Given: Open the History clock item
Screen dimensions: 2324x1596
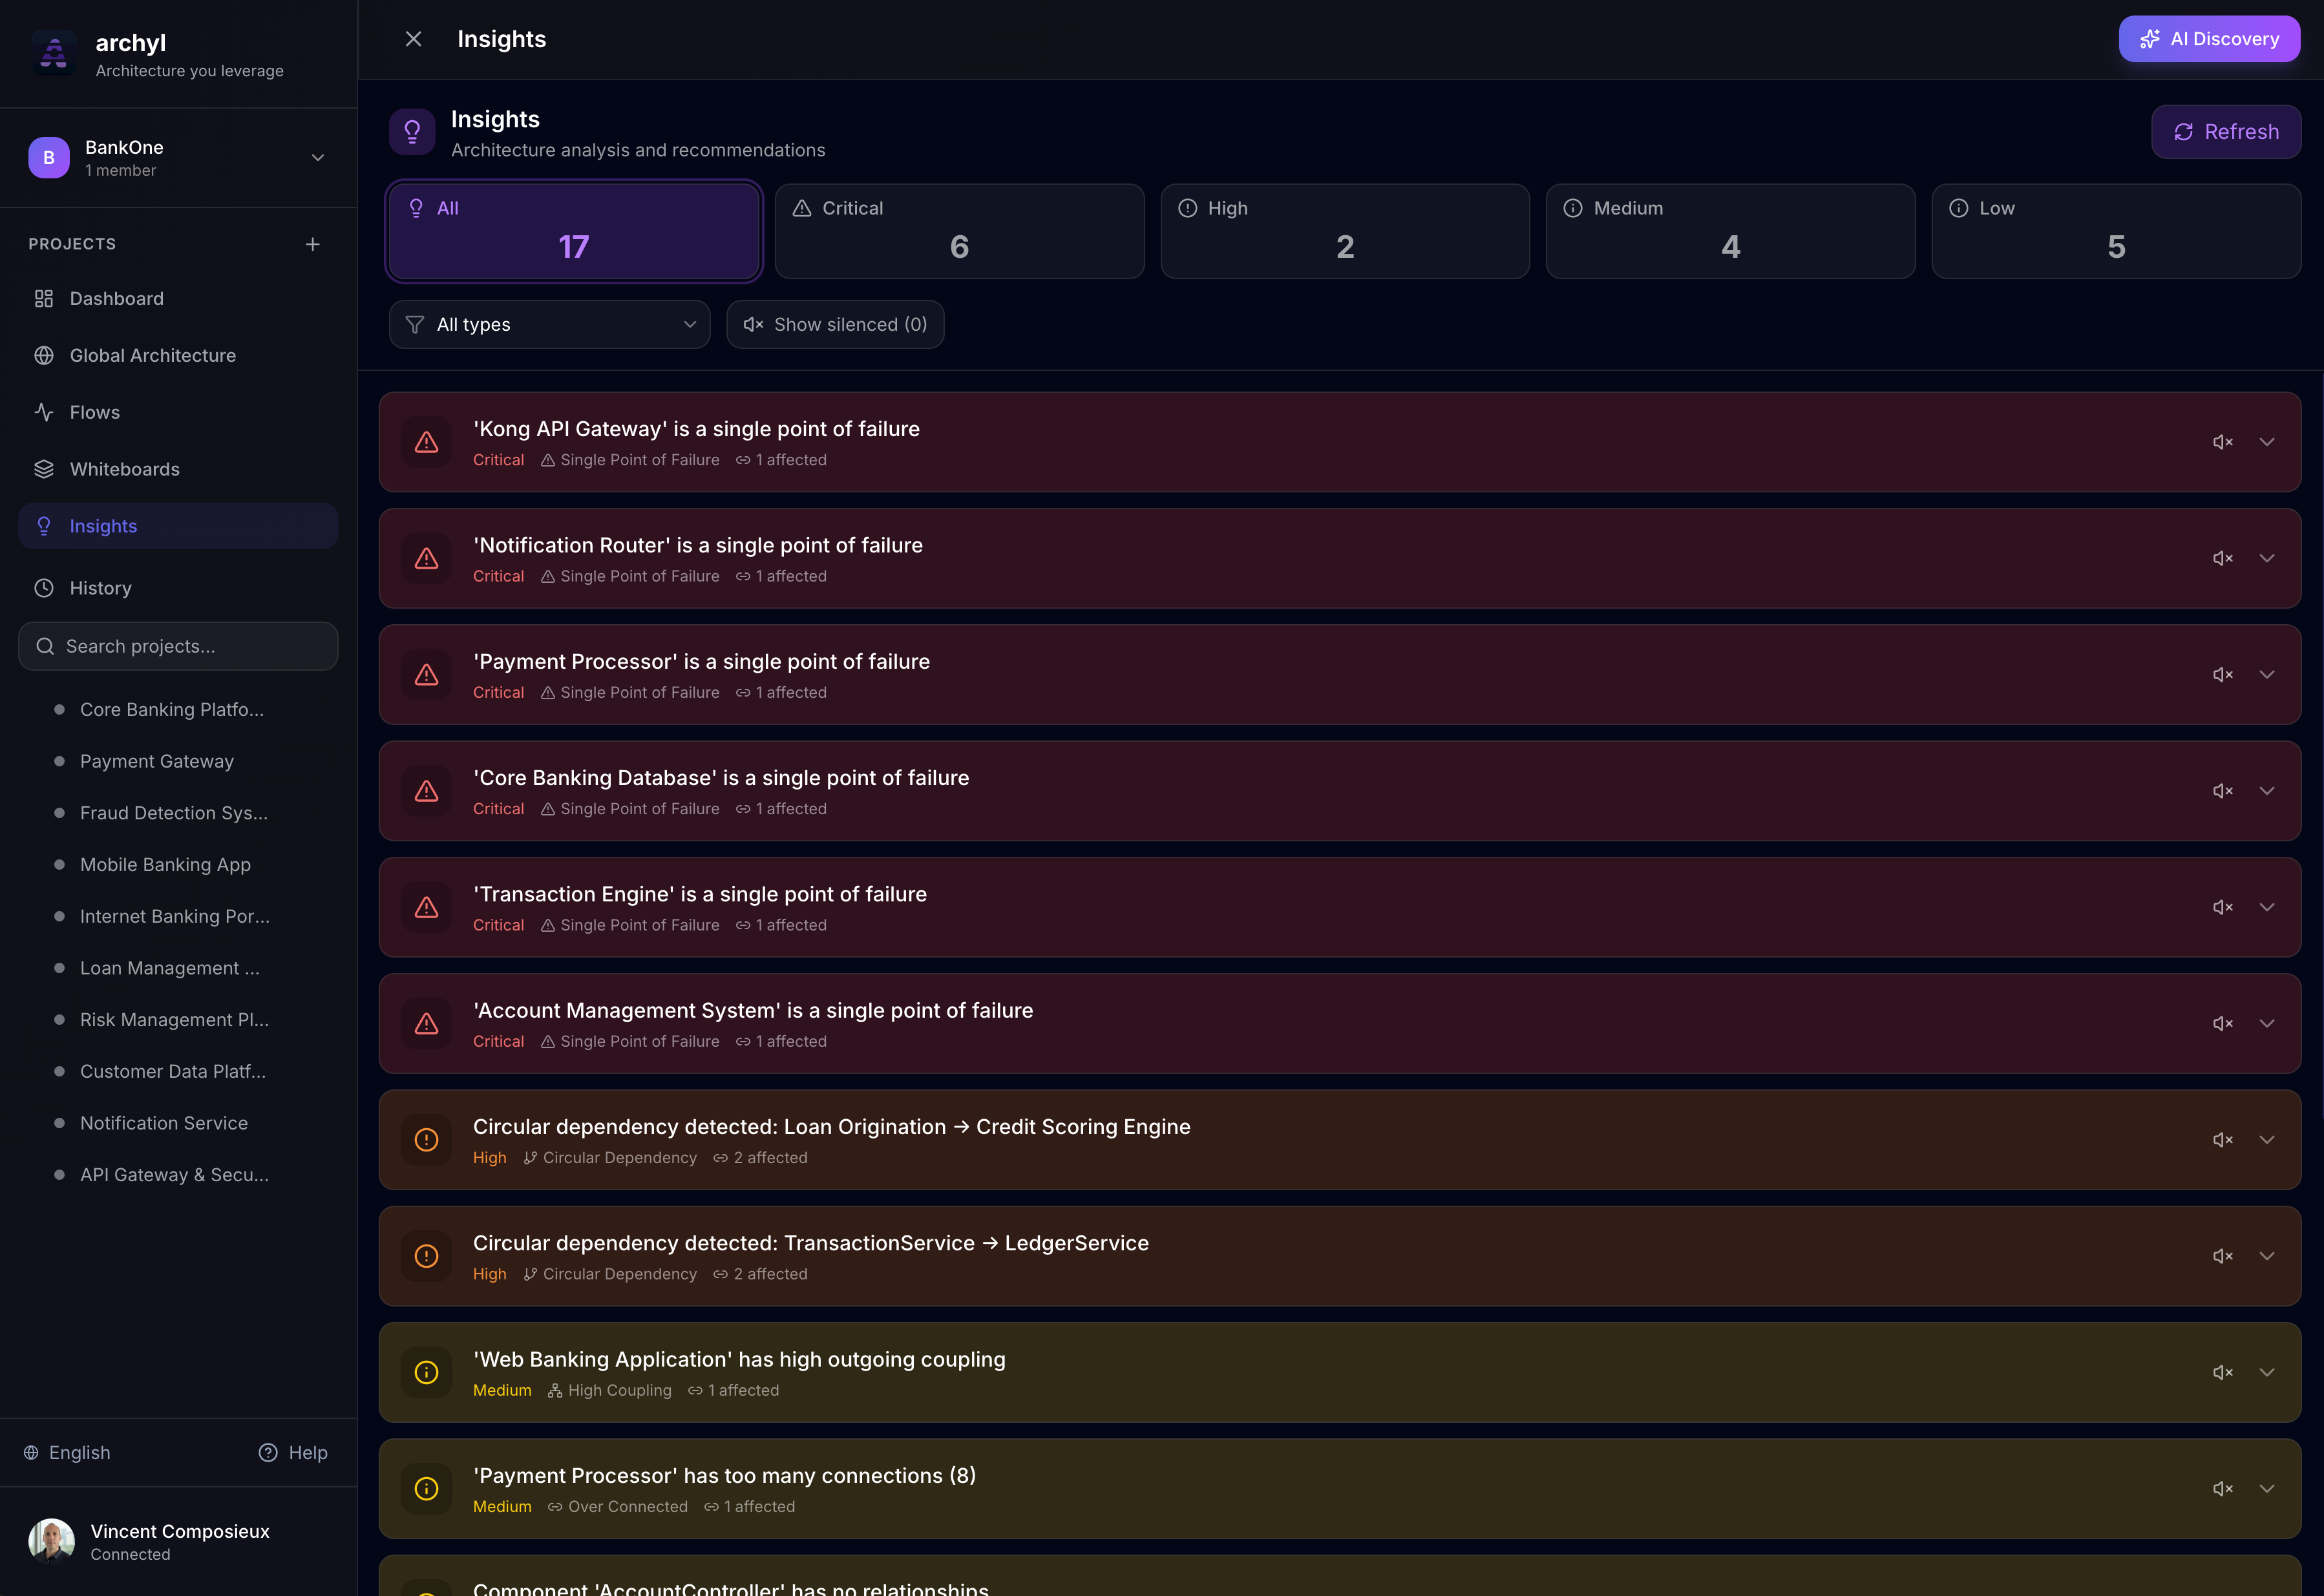Looking at the screenshot, I should (x=100, y=588).
